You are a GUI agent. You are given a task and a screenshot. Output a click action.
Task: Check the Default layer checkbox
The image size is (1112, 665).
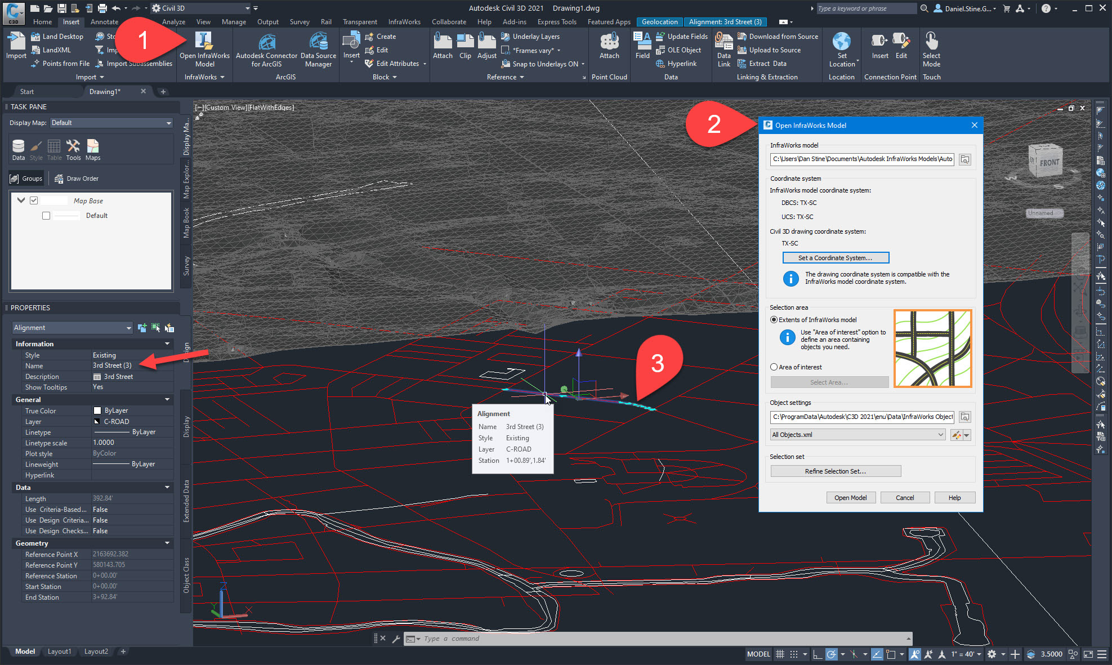[46, 216]
